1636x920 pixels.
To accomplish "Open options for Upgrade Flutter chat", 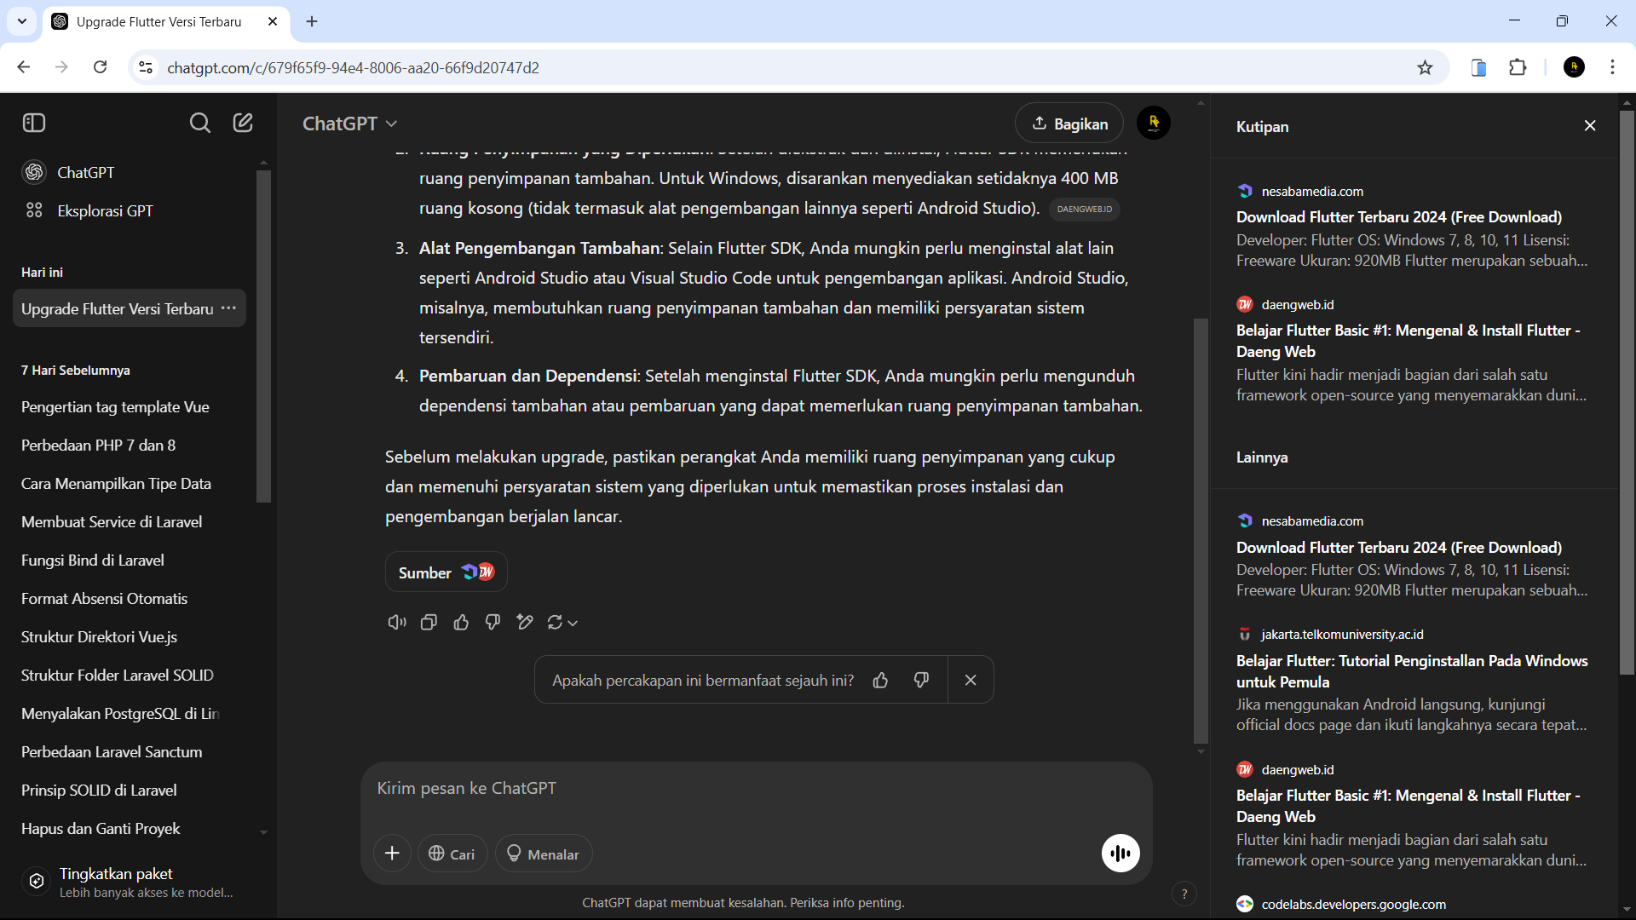I will coord(228,308).
